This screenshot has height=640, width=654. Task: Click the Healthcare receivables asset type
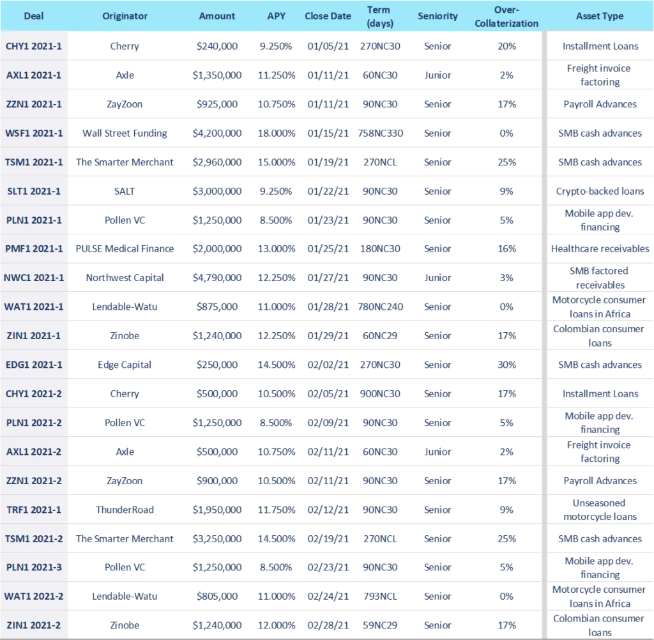[x=600, y=248]
